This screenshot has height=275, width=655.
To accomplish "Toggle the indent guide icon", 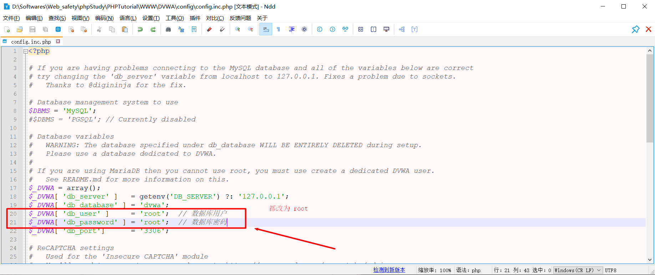I will 291,29.
